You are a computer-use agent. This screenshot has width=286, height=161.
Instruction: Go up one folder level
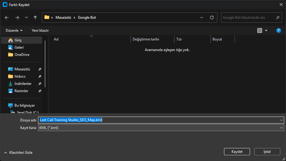[35, 18]
